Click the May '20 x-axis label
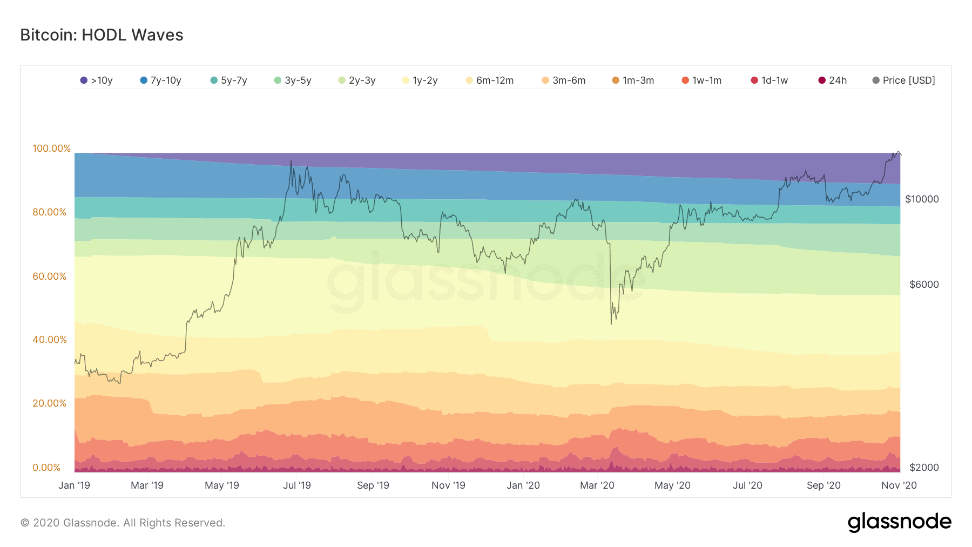 pyautogui.click(x=672, y=485)
